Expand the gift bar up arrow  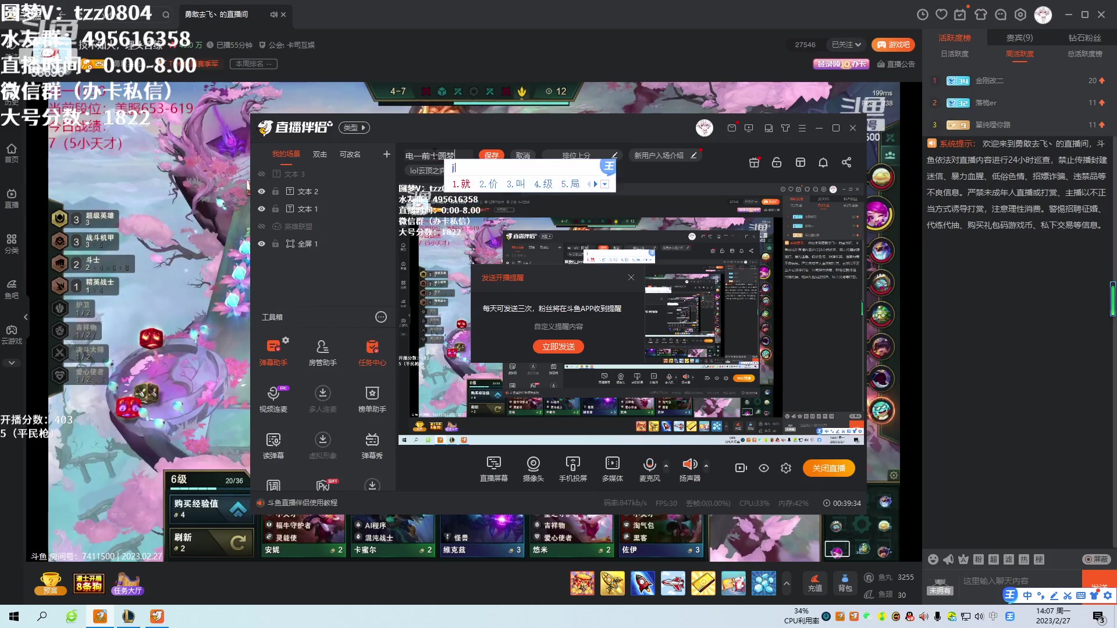coord(787,583)
